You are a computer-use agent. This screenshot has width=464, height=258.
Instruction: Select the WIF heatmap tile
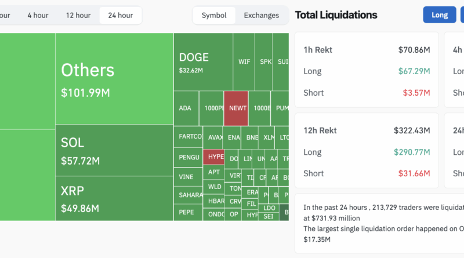tap(244, 61)
